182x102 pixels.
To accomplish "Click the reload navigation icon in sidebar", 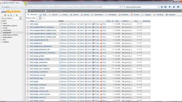I will pos(17,15).
